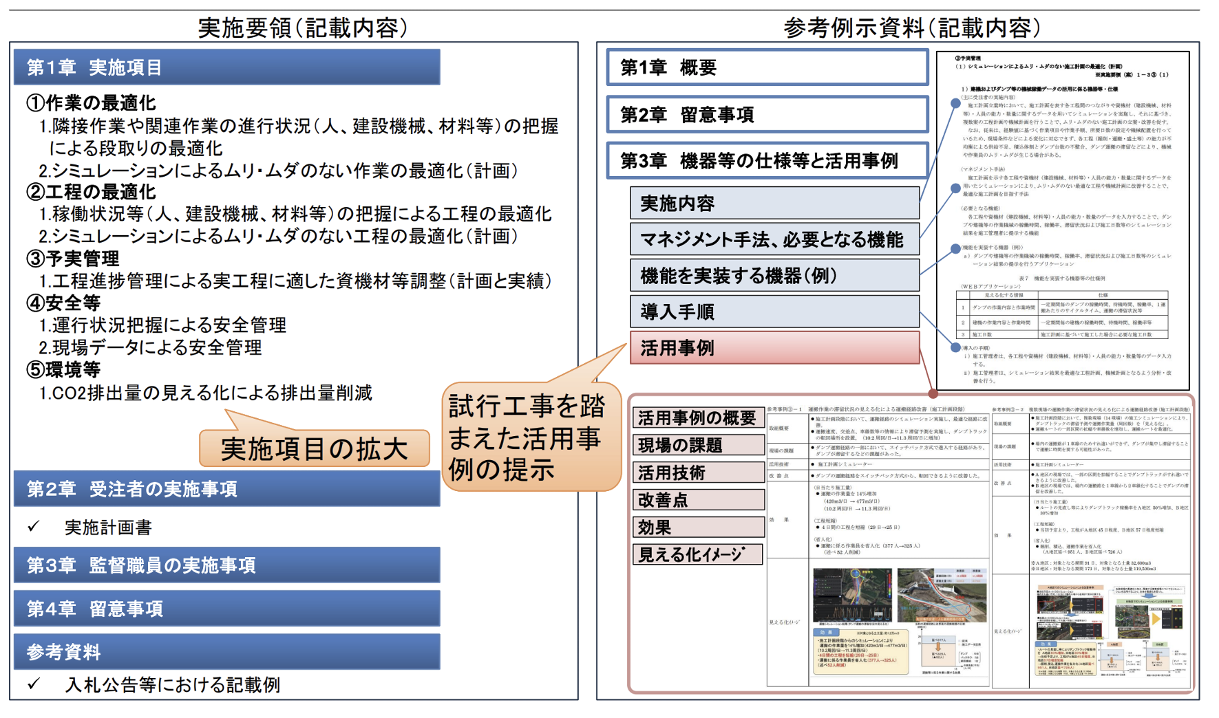The width and height of the screenshot is (1219, 718).
Task: Click the 現場の課題 label box
Action: [698, 445]
